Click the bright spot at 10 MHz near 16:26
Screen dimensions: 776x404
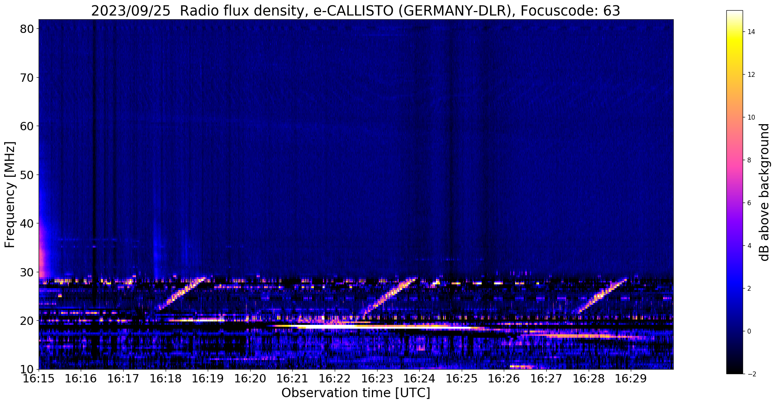[522, 367]
